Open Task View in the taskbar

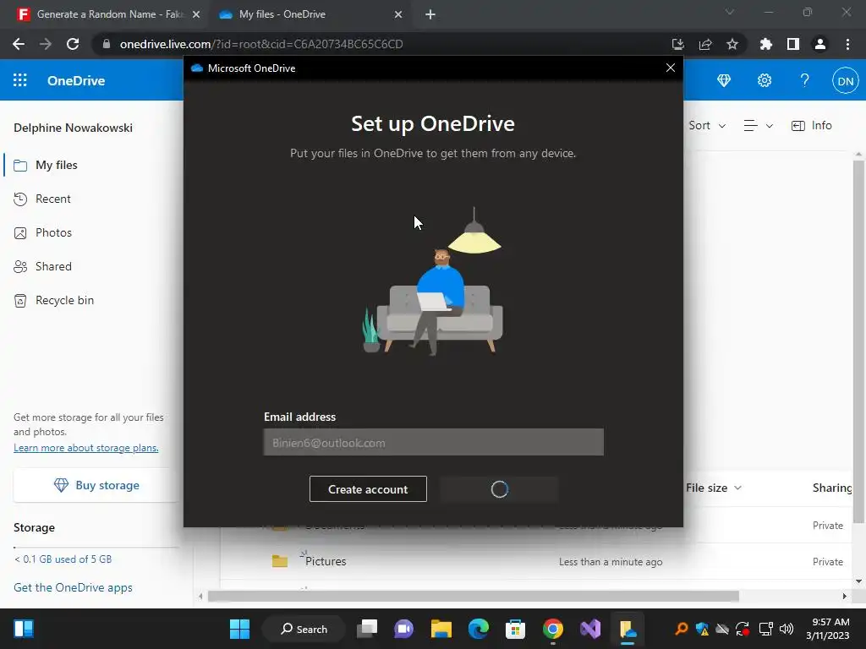click(367, 629)
